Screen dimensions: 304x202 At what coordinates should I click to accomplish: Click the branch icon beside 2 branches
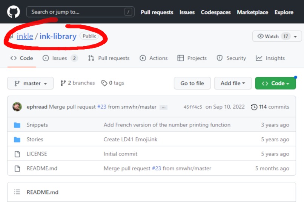[x=63, y=83]
